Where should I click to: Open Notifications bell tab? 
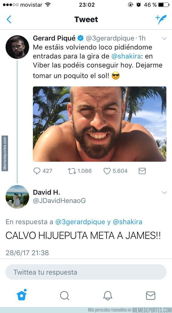[107, 296]
